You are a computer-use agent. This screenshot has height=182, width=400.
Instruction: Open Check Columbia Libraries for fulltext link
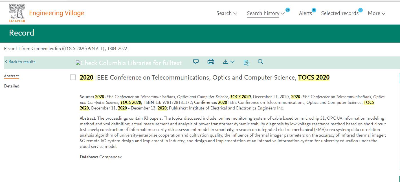[x=129, y=63]
